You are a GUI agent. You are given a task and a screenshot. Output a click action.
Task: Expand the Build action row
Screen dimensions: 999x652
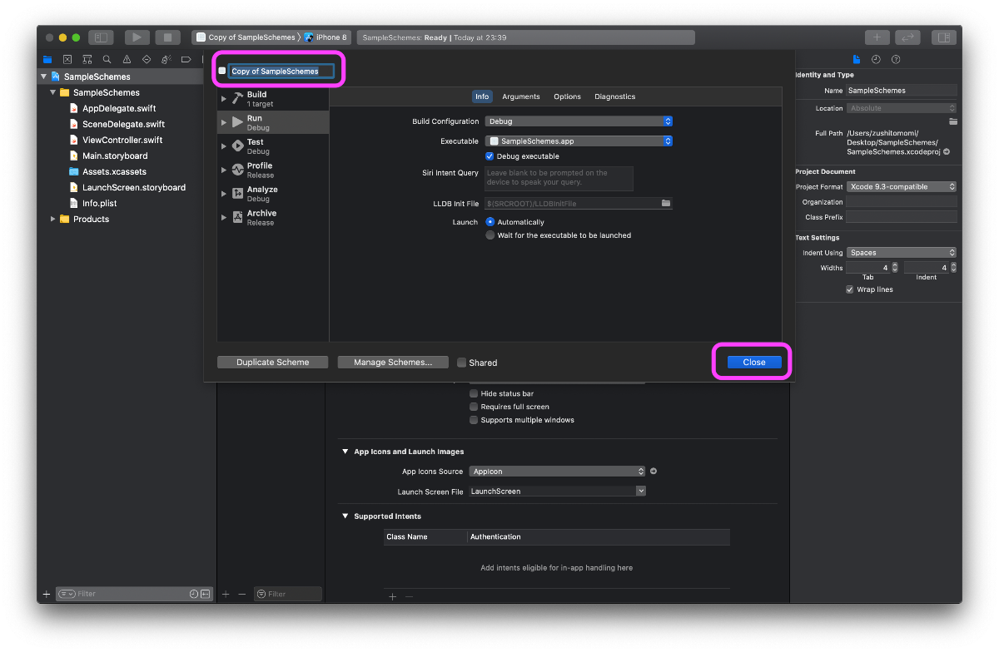click(224, 99)
